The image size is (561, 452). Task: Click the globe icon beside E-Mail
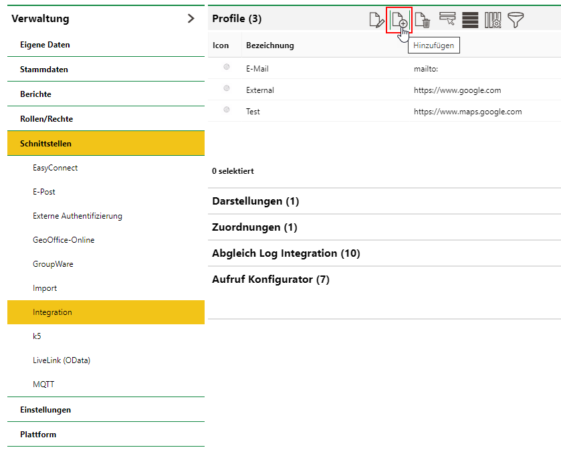(226, 68)
